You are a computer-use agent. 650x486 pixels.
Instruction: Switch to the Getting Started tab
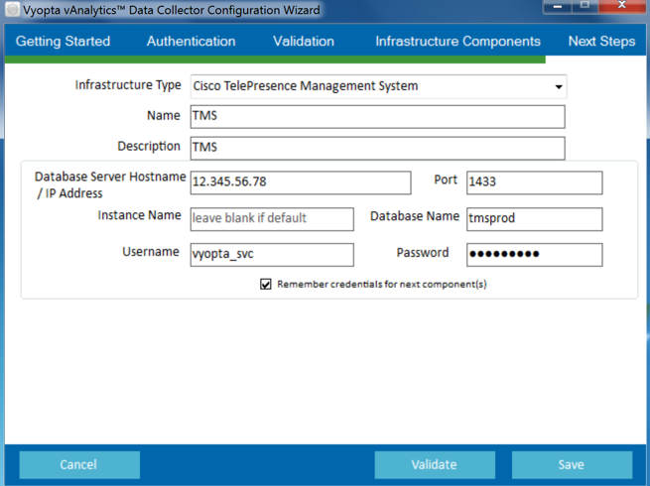point(63,41)
